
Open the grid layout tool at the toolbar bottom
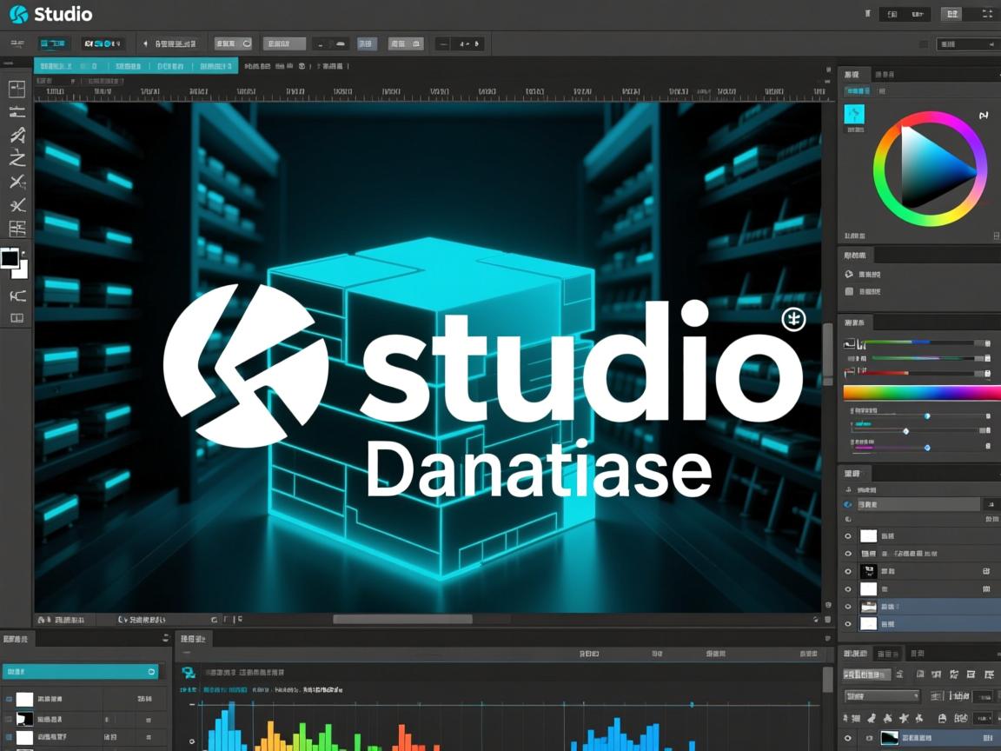[17, 317]
